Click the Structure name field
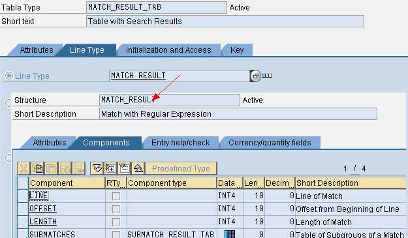Screen dimensions: 408x238 169,100
